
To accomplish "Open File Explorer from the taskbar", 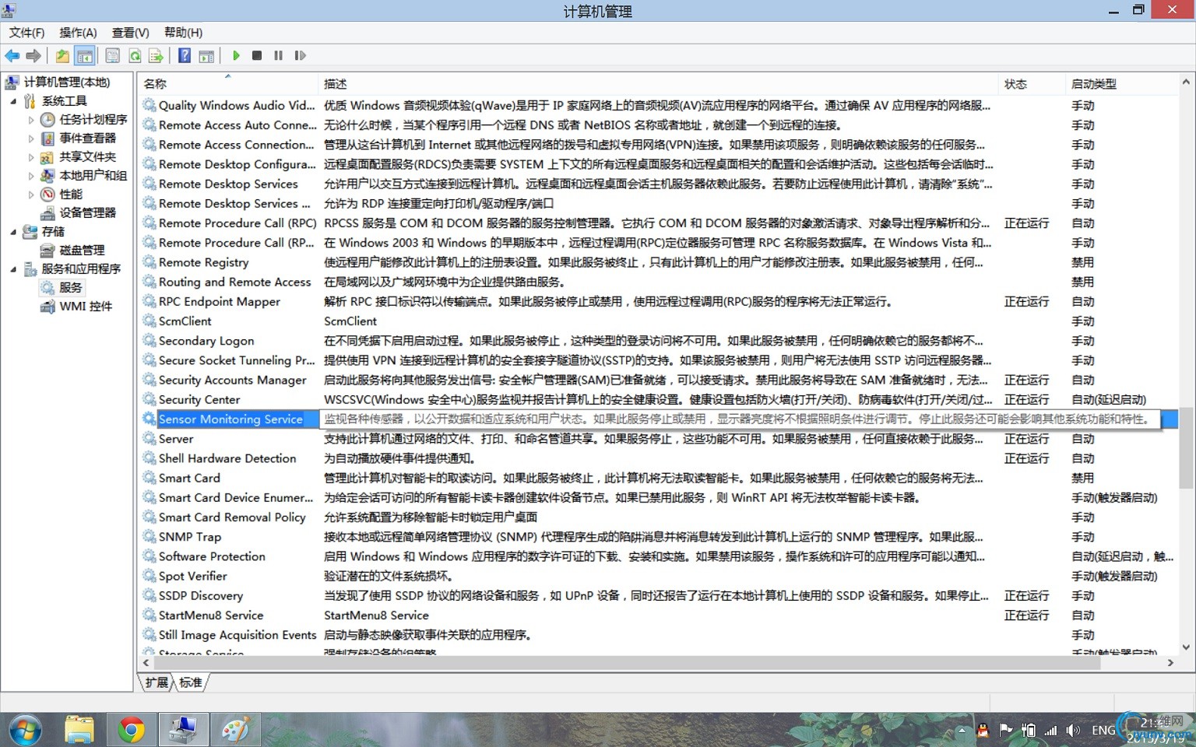I will [x=79, y=730].
